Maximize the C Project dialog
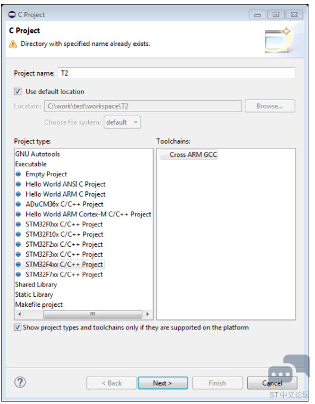This screenshot has height=404, width=315. pyautogui.click(x=276, y=14)
